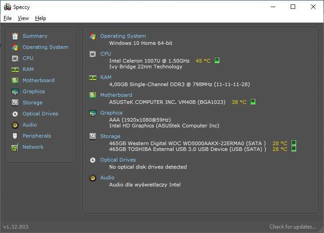Click Windows 10 Home 64-bit text

[141, 43]
